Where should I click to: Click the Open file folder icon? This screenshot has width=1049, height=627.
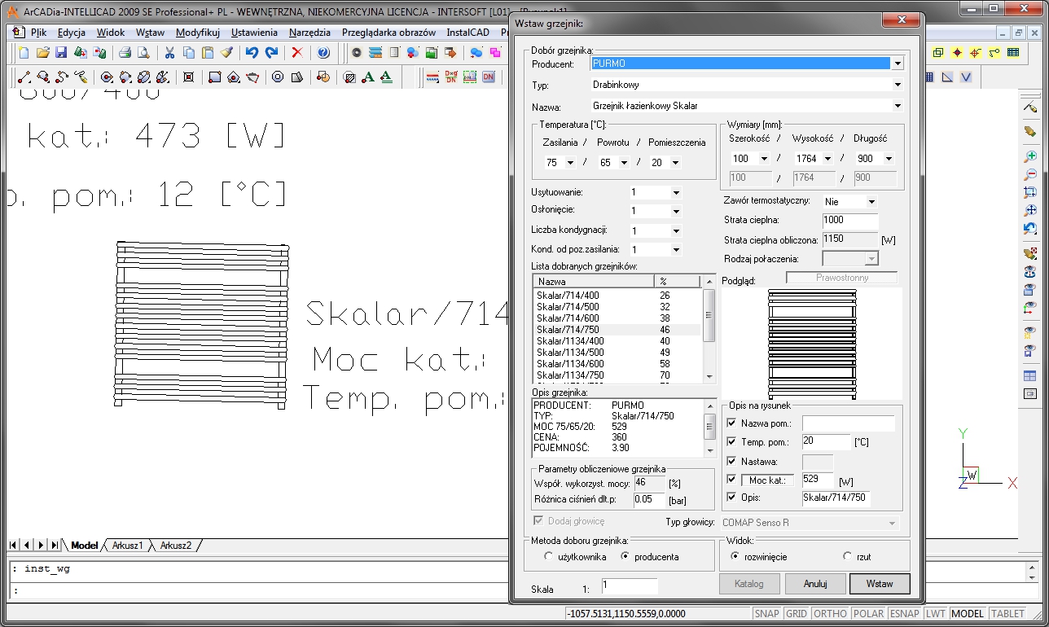point(43,53)
